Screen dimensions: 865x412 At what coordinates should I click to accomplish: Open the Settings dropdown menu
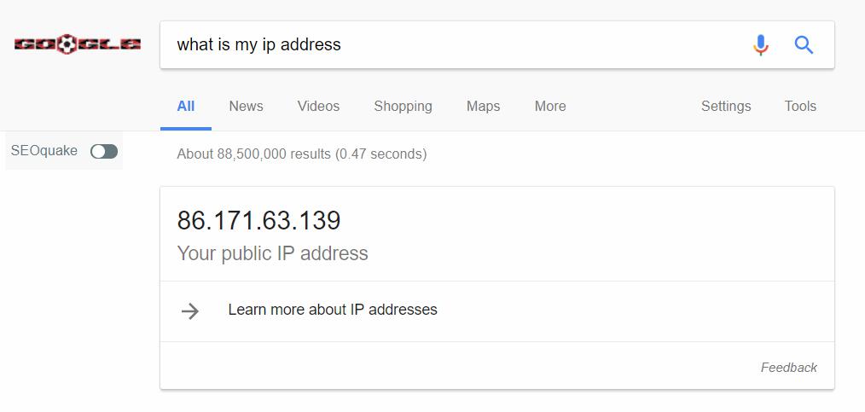point(726,106)
